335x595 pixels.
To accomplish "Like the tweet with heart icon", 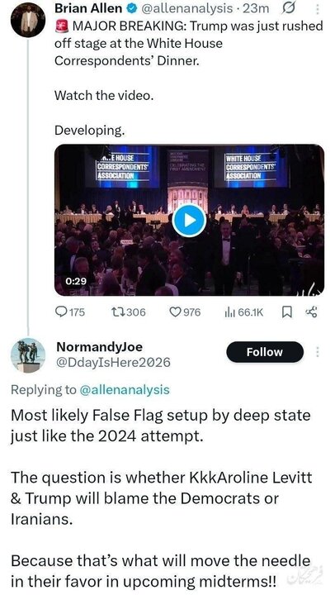I will click(x=185, y=312).
